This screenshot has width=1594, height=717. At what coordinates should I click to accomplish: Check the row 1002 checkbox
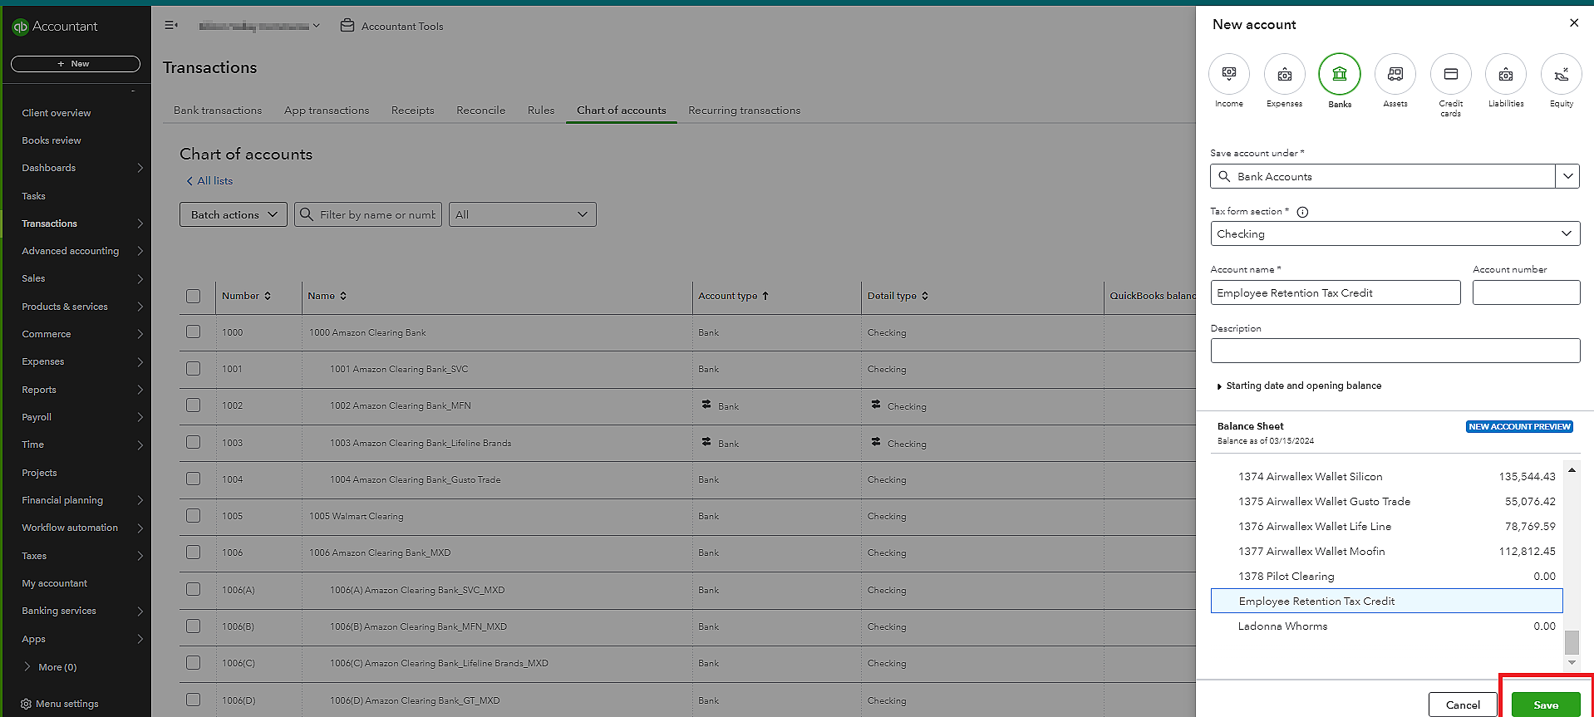point(194,405)
